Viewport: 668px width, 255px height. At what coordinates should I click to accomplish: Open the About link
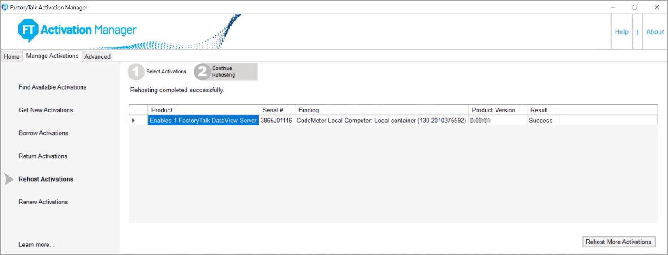[x=655, y=32]
